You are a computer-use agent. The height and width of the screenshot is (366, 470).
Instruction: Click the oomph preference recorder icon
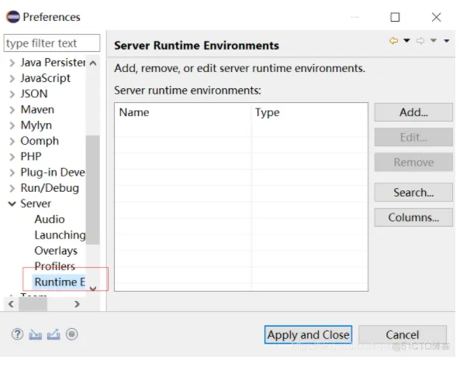tap(71, 334)
